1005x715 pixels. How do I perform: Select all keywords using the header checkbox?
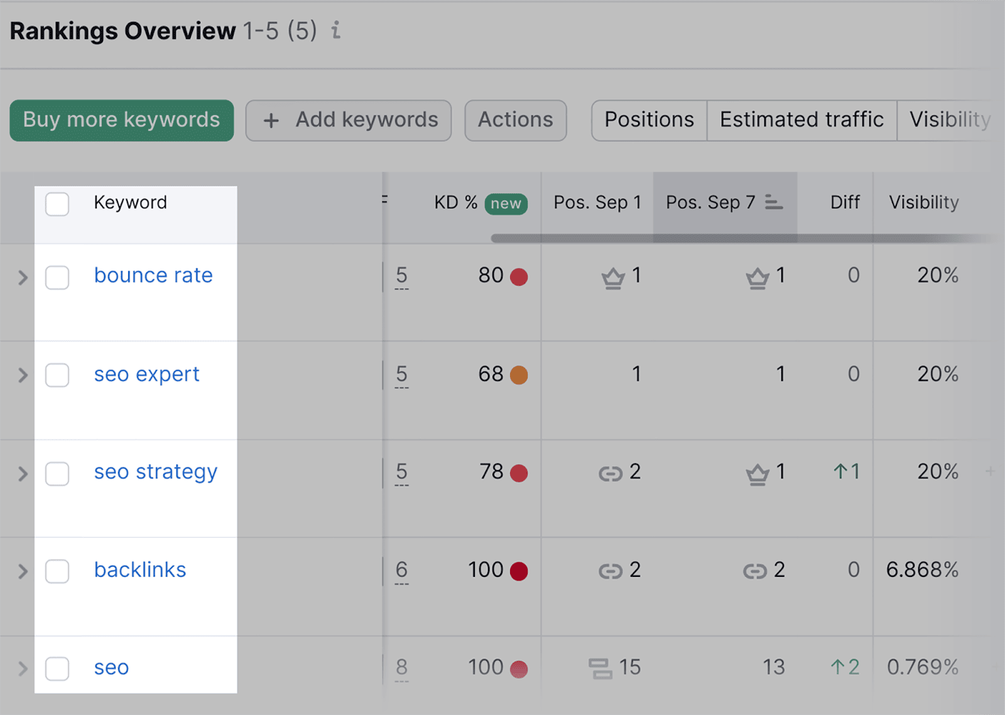(x=57, y=203)
